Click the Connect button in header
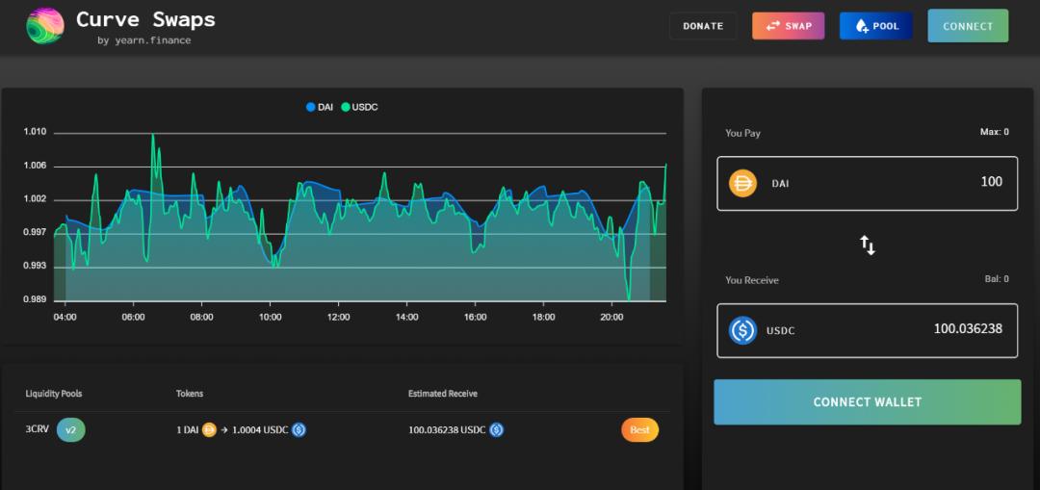1040x490 pixels. [x=968, y=26]
